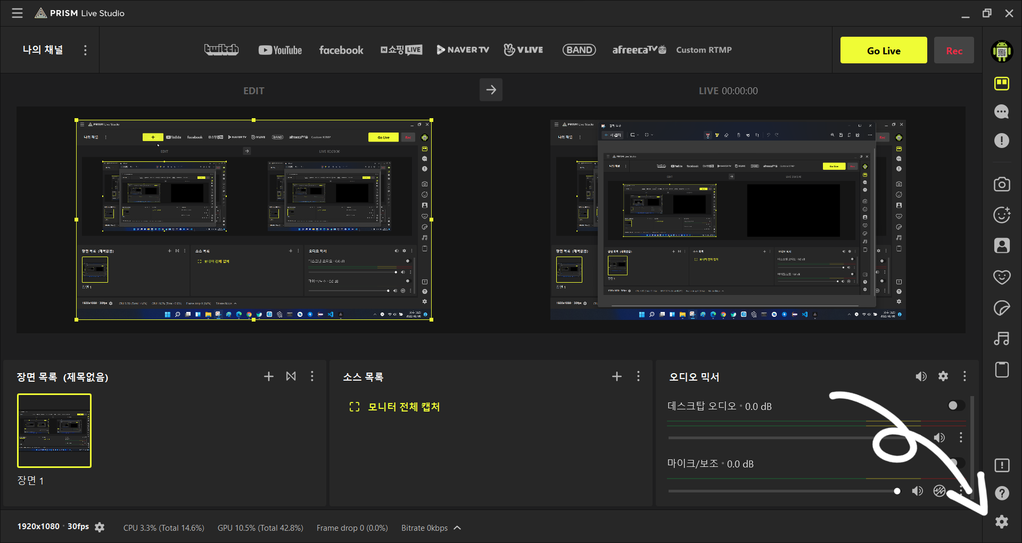Screen dimensions: 1022x543
Task: Select the afreecaTV platform
Action: tap(639, 50)
